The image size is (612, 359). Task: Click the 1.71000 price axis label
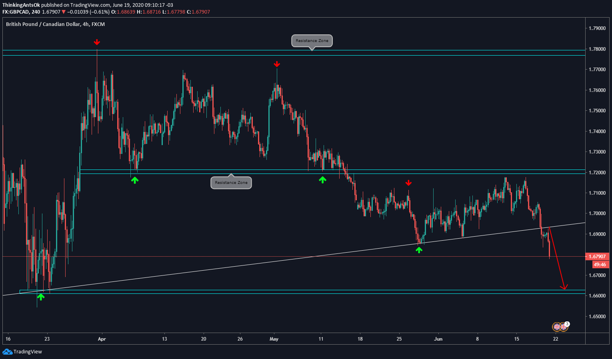tap(597, 193)
